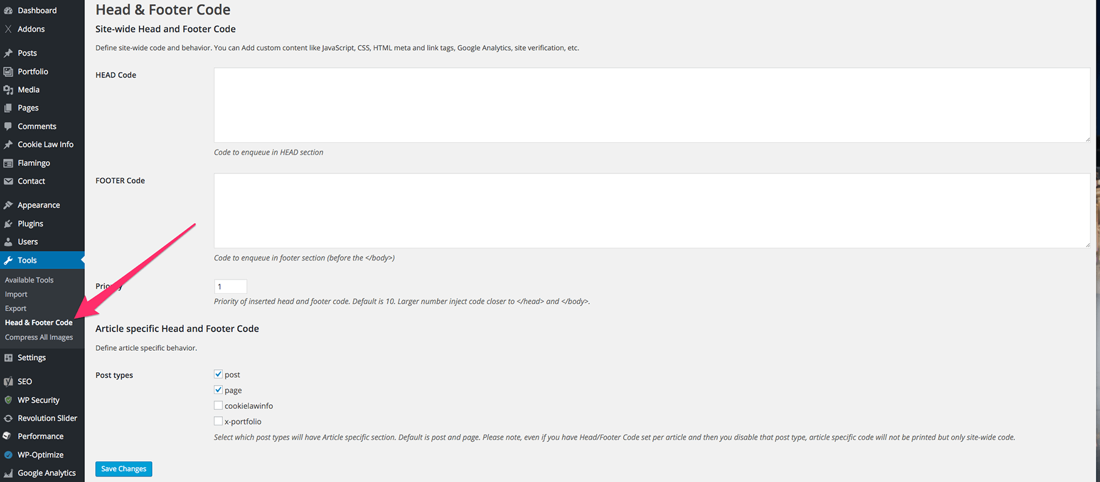Screen dimensions: 1100x482
Task: Select Available Tools submenu item
Action: point(29,280)
